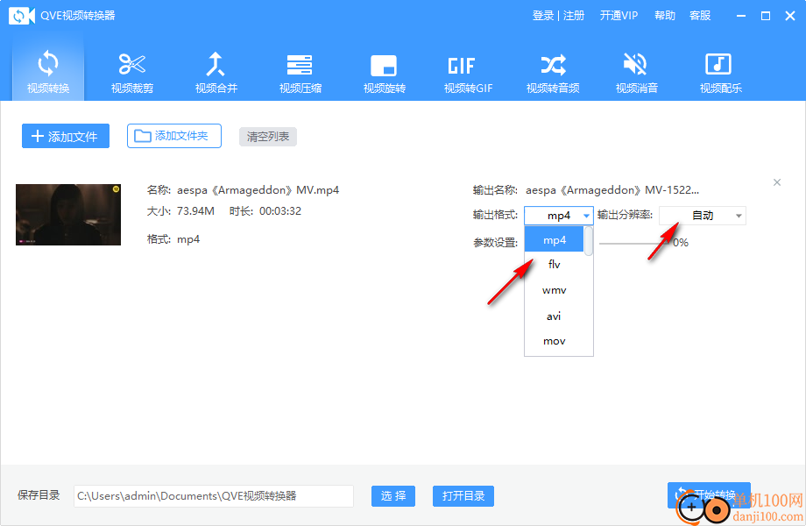Click 添加文件 to add a file
Image resolution: width=806 pixels, height=526 pixels.
point(66,136)
